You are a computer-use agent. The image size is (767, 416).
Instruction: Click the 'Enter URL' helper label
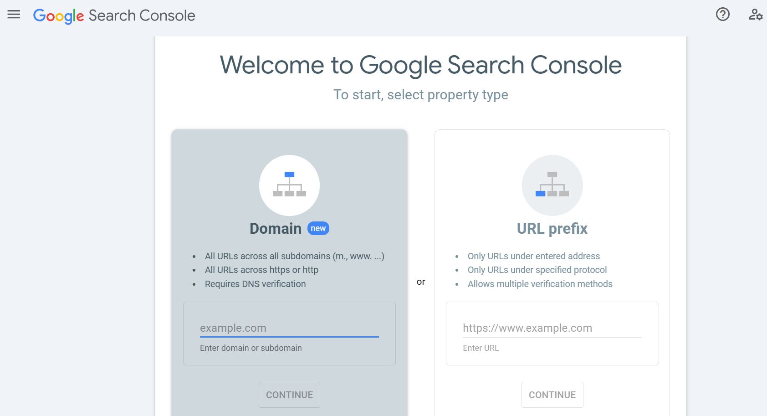[x=481, y=348]
